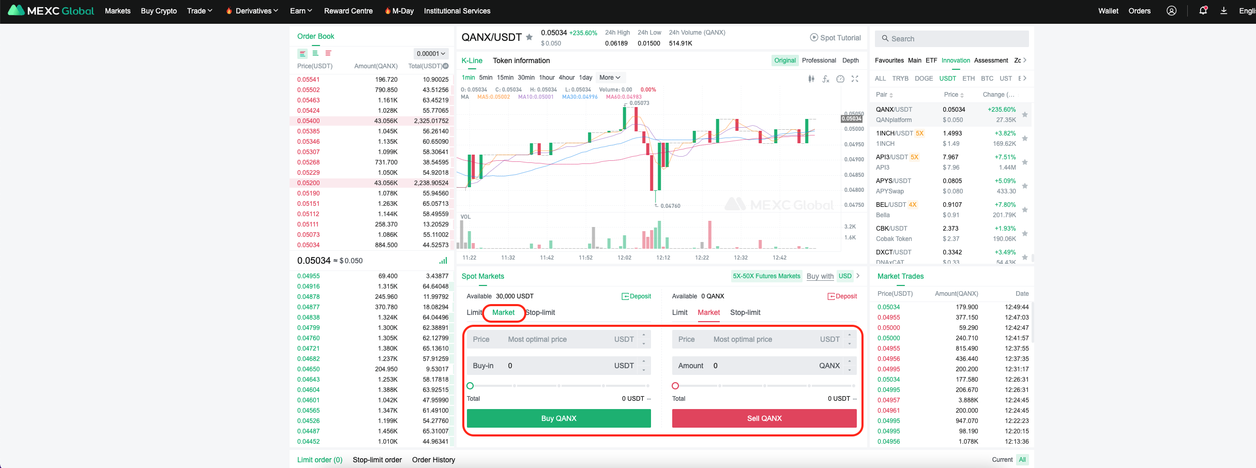Toggle the Total(USDT) column switch icon
The height and width of the screenshot is (468, 1256).
tap(446, 66)
